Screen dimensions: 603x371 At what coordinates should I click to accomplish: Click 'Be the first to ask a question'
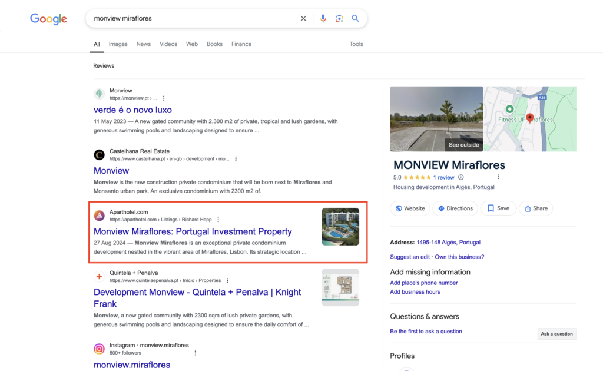pyautogui.click(x=426, y=332)
